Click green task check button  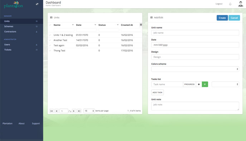(205, 84)
